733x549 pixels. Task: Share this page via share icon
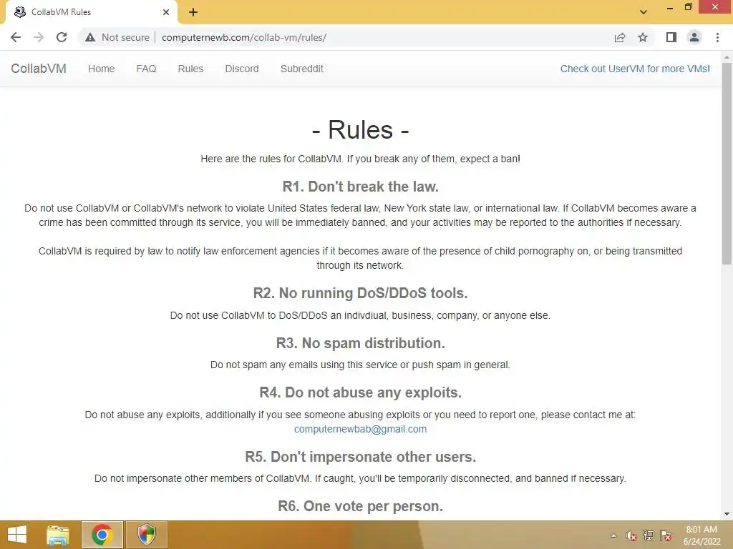[x=620, y=37]
